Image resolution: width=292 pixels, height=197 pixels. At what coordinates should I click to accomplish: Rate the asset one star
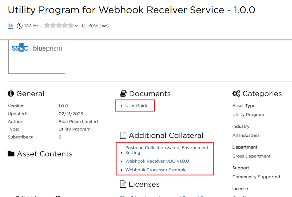point(47,26)
